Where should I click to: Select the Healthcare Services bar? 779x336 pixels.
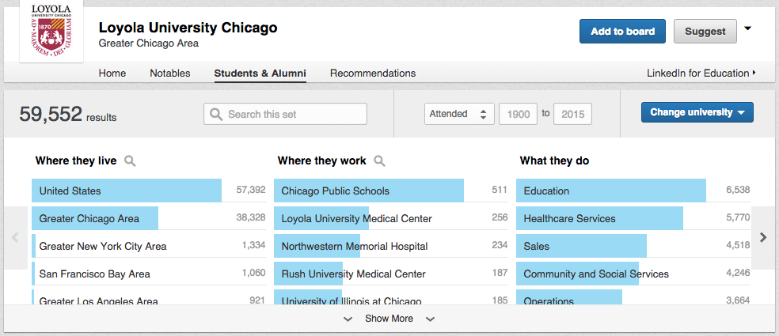[599, 218]
